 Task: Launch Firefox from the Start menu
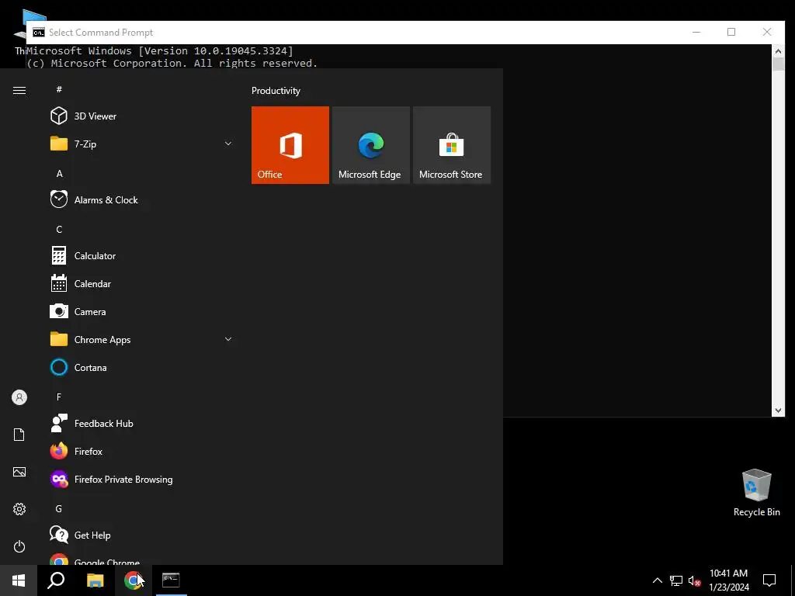tap(142, 451)
